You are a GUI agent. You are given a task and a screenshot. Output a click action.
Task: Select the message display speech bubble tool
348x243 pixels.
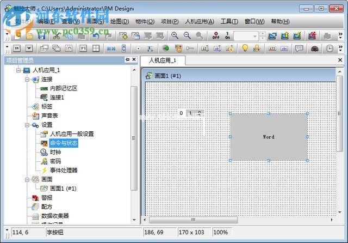[299, 48]
